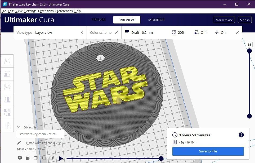Open the Layer view dropdown

pyautogui.click(x=50, y=32)
